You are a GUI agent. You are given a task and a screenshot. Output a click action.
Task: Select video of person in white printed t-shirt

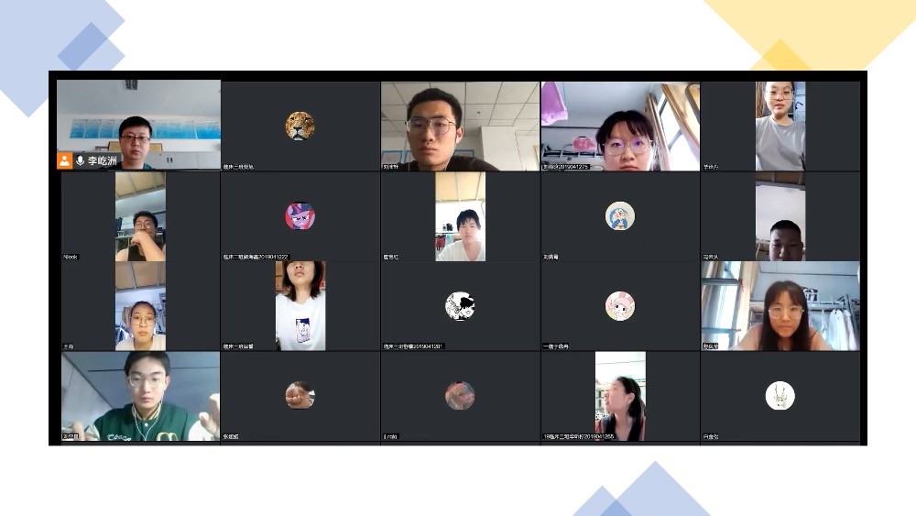coord(300,305)
